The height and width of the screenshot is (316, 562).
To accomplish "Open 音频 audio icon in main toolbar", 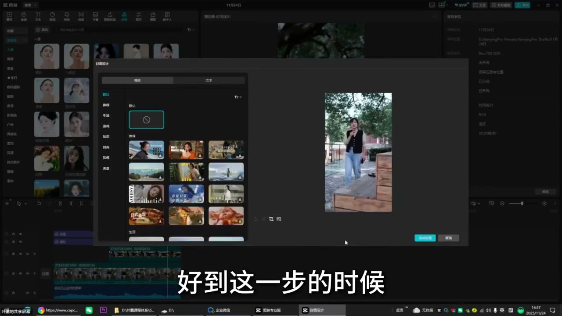I will click(x=24, y=17).
